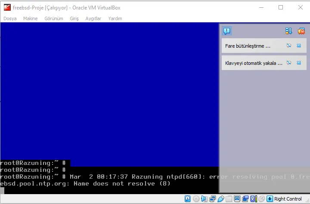Click the Right Control host key label
310x204 pixels.
point(288,199)
